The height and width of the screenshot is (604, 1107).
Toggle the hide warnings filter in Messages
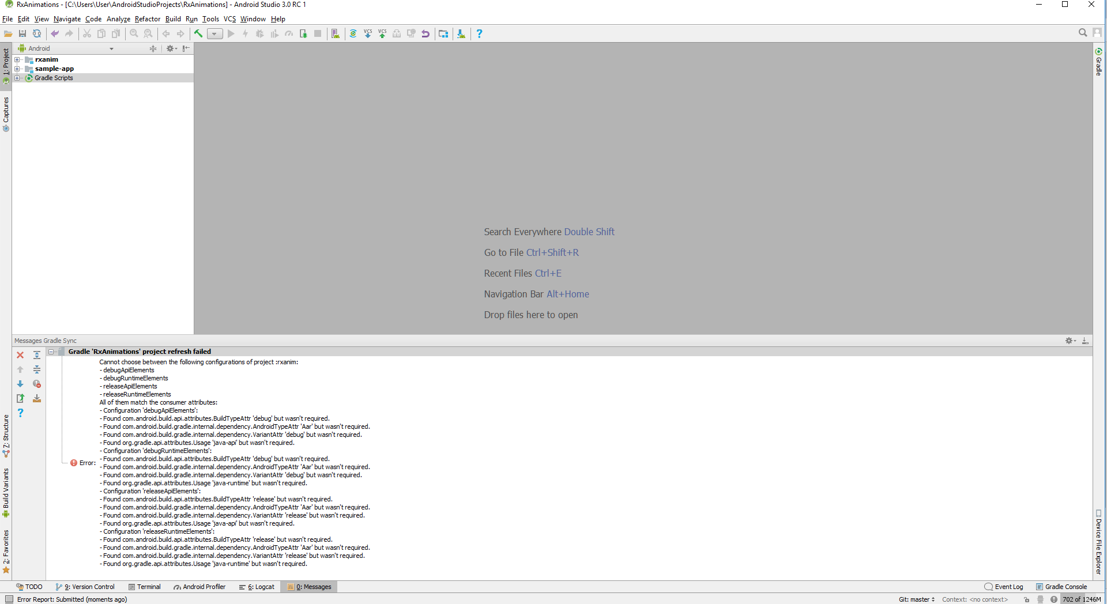tap(37, 384)
